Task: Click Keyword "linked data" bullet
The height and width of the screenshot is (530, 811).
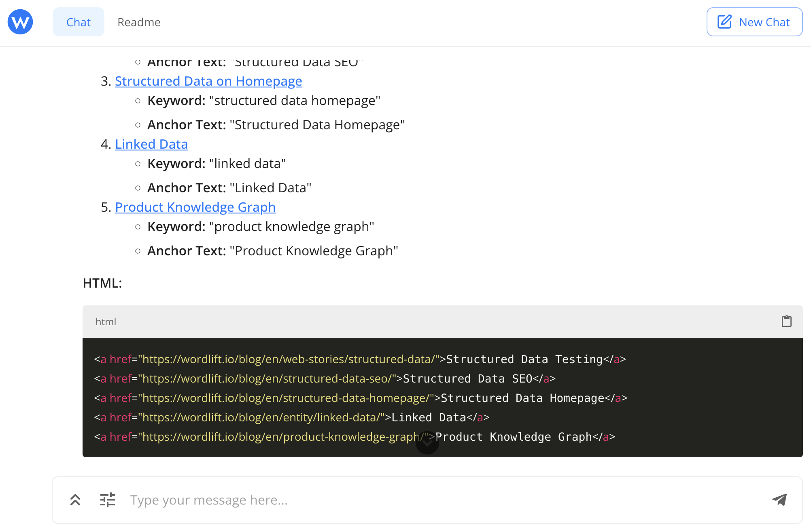Action: [217, 163]
